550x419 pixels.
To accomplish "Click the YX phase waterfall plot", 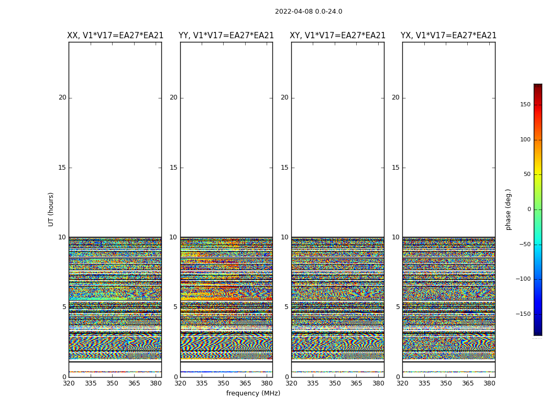I will (448, 210).
